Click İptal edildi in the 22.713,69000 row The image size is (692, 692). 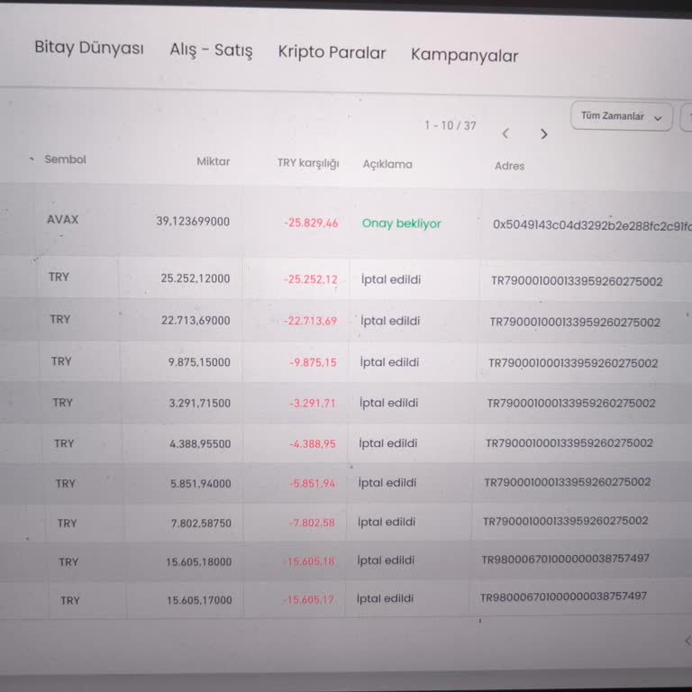click(390, 321)
